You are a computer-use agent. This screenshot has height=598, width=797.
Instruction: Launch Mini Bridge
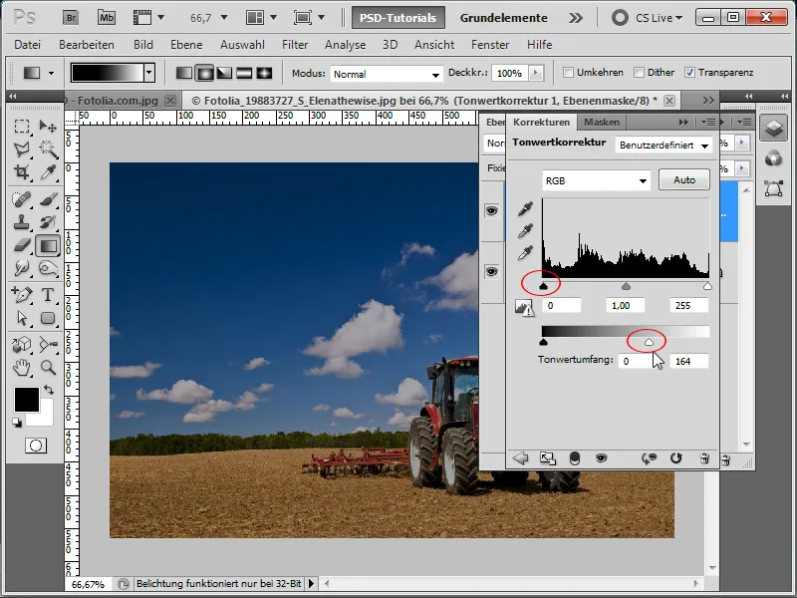pos(107,18)
